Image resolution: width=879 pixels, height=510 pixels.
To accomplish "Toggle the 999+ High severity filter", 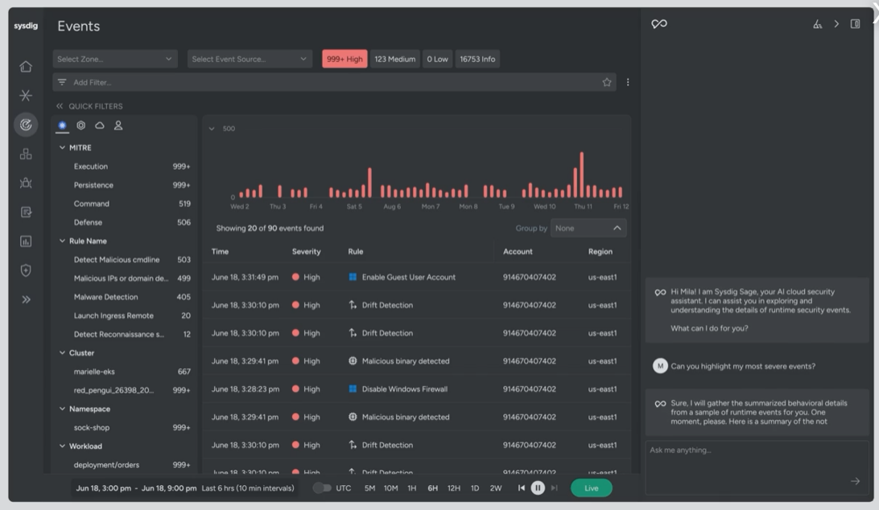I will point(345,59).
